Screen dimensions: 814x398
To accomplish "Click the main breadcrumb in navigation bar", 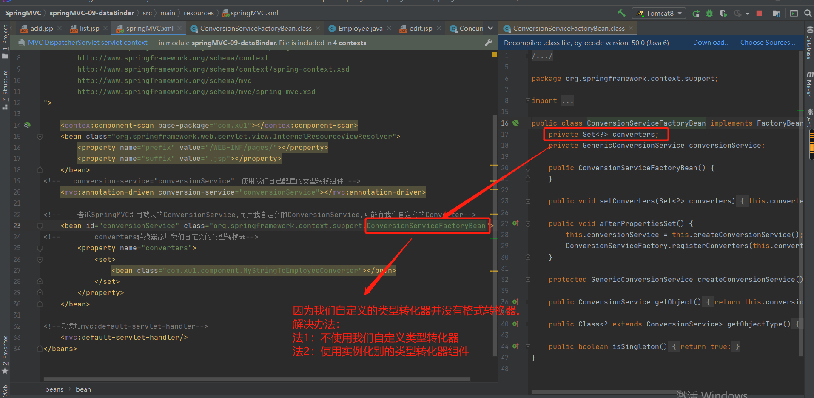I will (x=168, y=13).
